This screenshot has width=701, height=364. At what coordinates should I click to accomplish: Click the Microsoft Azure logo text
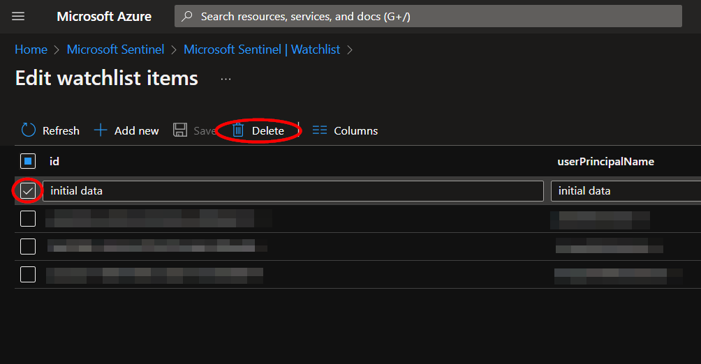coord(104,17)
